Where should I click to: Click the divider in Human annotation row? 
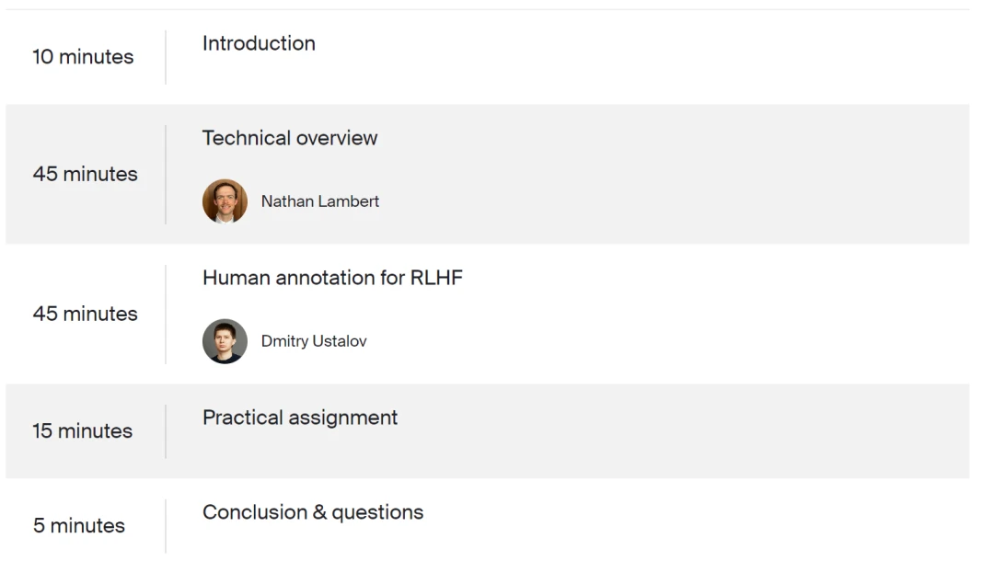pos(166,314)
